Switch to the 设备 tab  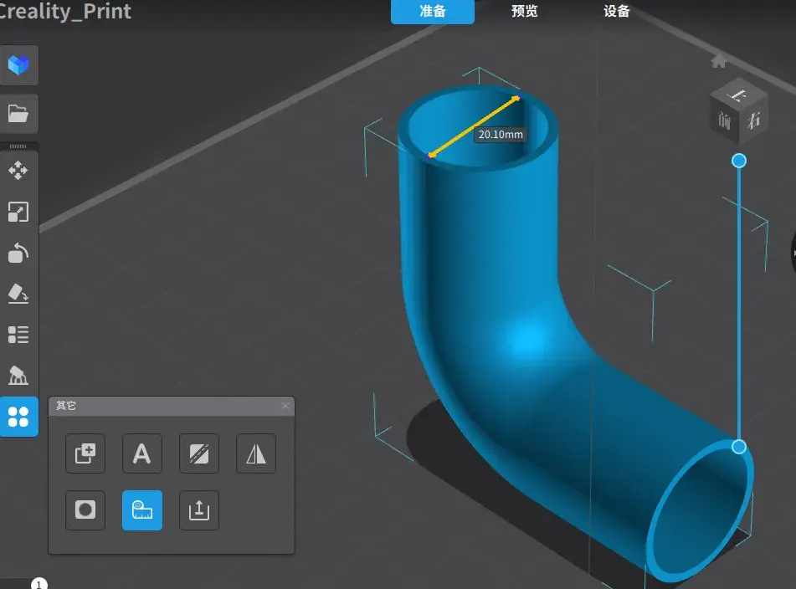tap(617, 12)
